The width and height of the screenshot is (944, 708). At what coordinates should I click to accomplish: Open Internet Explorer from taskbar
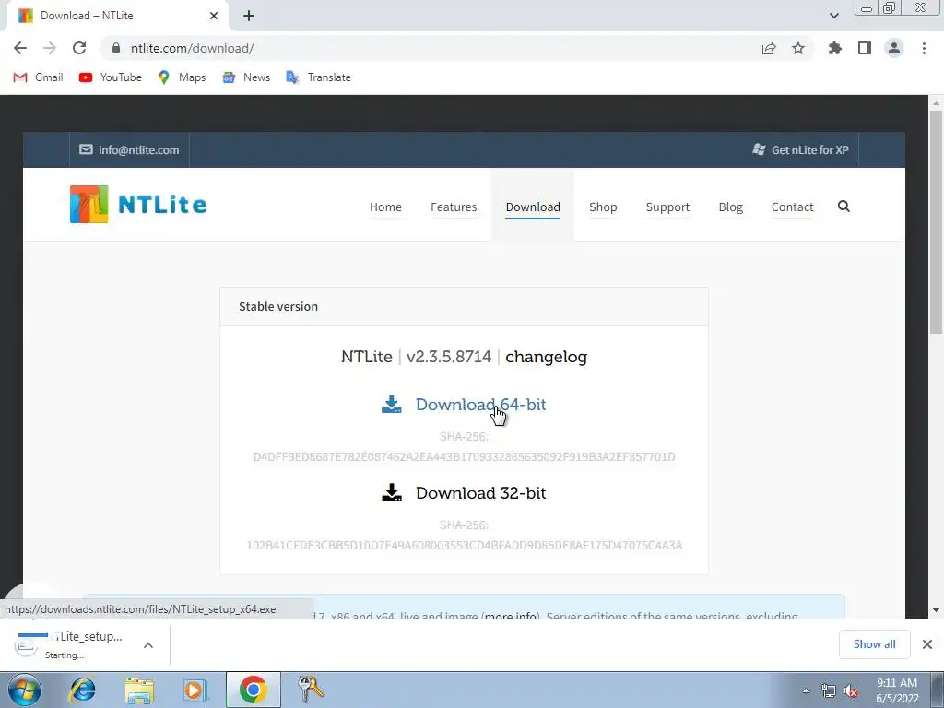(x=82, y=690)
